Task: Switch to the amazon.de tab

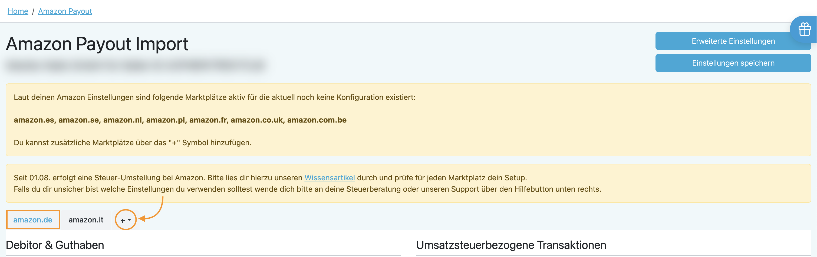Action: pyautogui.click(x=33, y=220)
